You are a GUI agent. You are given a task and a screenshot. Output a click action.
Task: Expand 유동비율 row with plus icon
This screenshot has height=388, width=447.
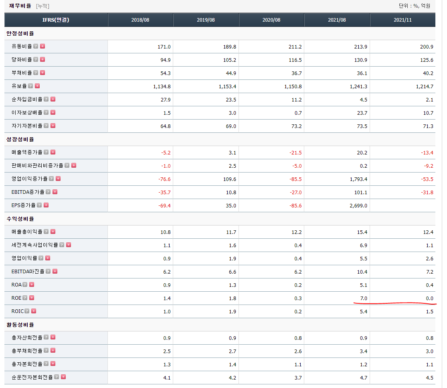pos(42,46)
